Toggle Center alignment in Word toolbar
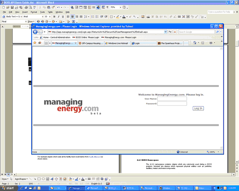 [72, 17]
